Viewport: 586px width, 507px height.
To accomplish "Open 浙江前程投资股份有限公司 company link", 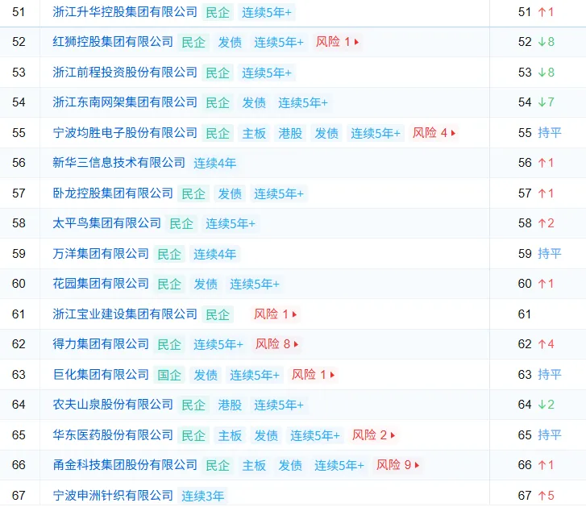I will [125, 72].
